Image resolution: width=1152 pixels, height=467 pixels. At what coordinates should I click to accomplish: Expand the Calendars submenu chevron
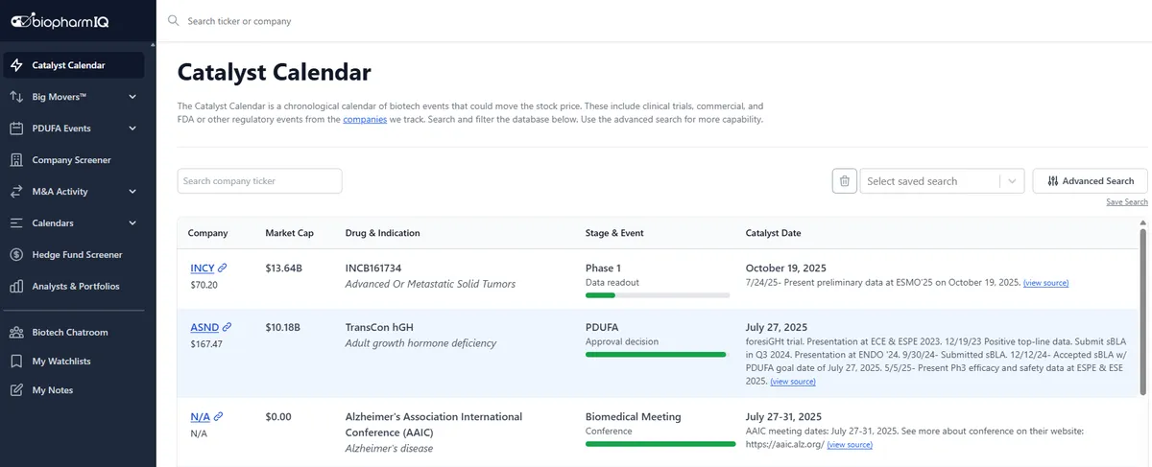click(132, 223)
